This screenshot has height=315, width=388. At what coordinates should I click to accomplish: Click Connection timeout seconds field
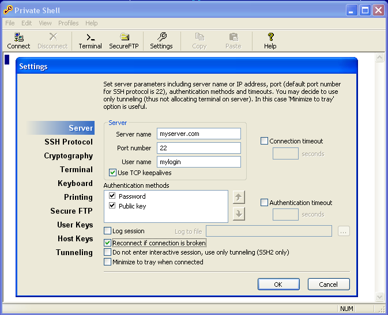coord(285,154)
